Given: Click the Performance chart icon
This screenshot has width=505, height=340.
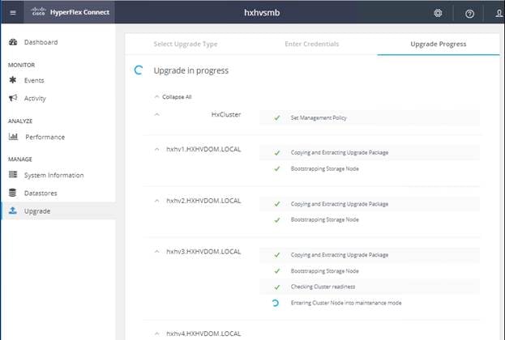Looking at the screenshot, I should pos(13,136).
